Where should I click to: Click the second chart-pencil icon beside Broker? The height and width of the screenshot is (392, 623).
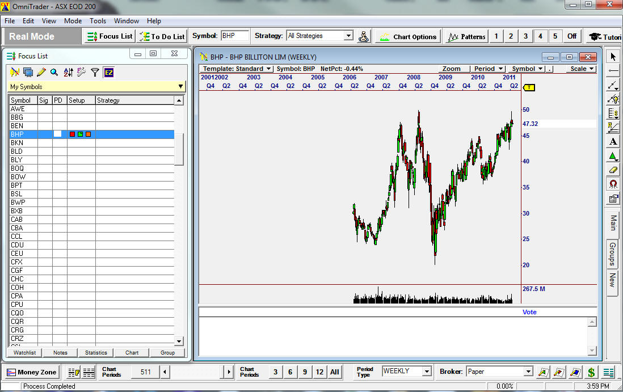coord(559,372)
